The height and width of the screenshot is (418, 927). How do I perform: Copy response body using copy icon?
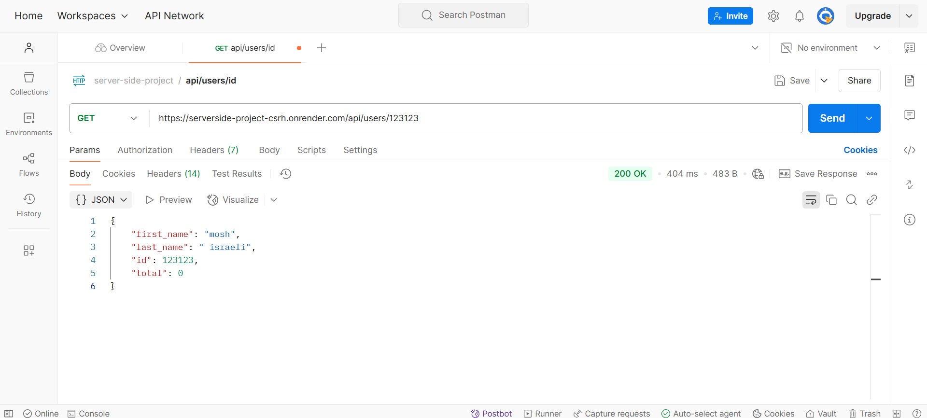(x=831, y=200)
